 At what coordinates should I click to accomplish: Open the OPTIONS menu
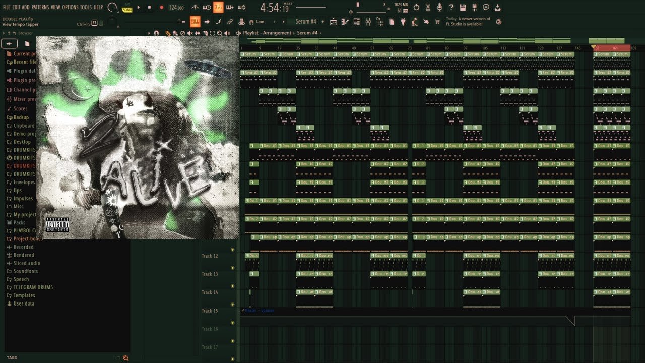(x=71, y=7)
